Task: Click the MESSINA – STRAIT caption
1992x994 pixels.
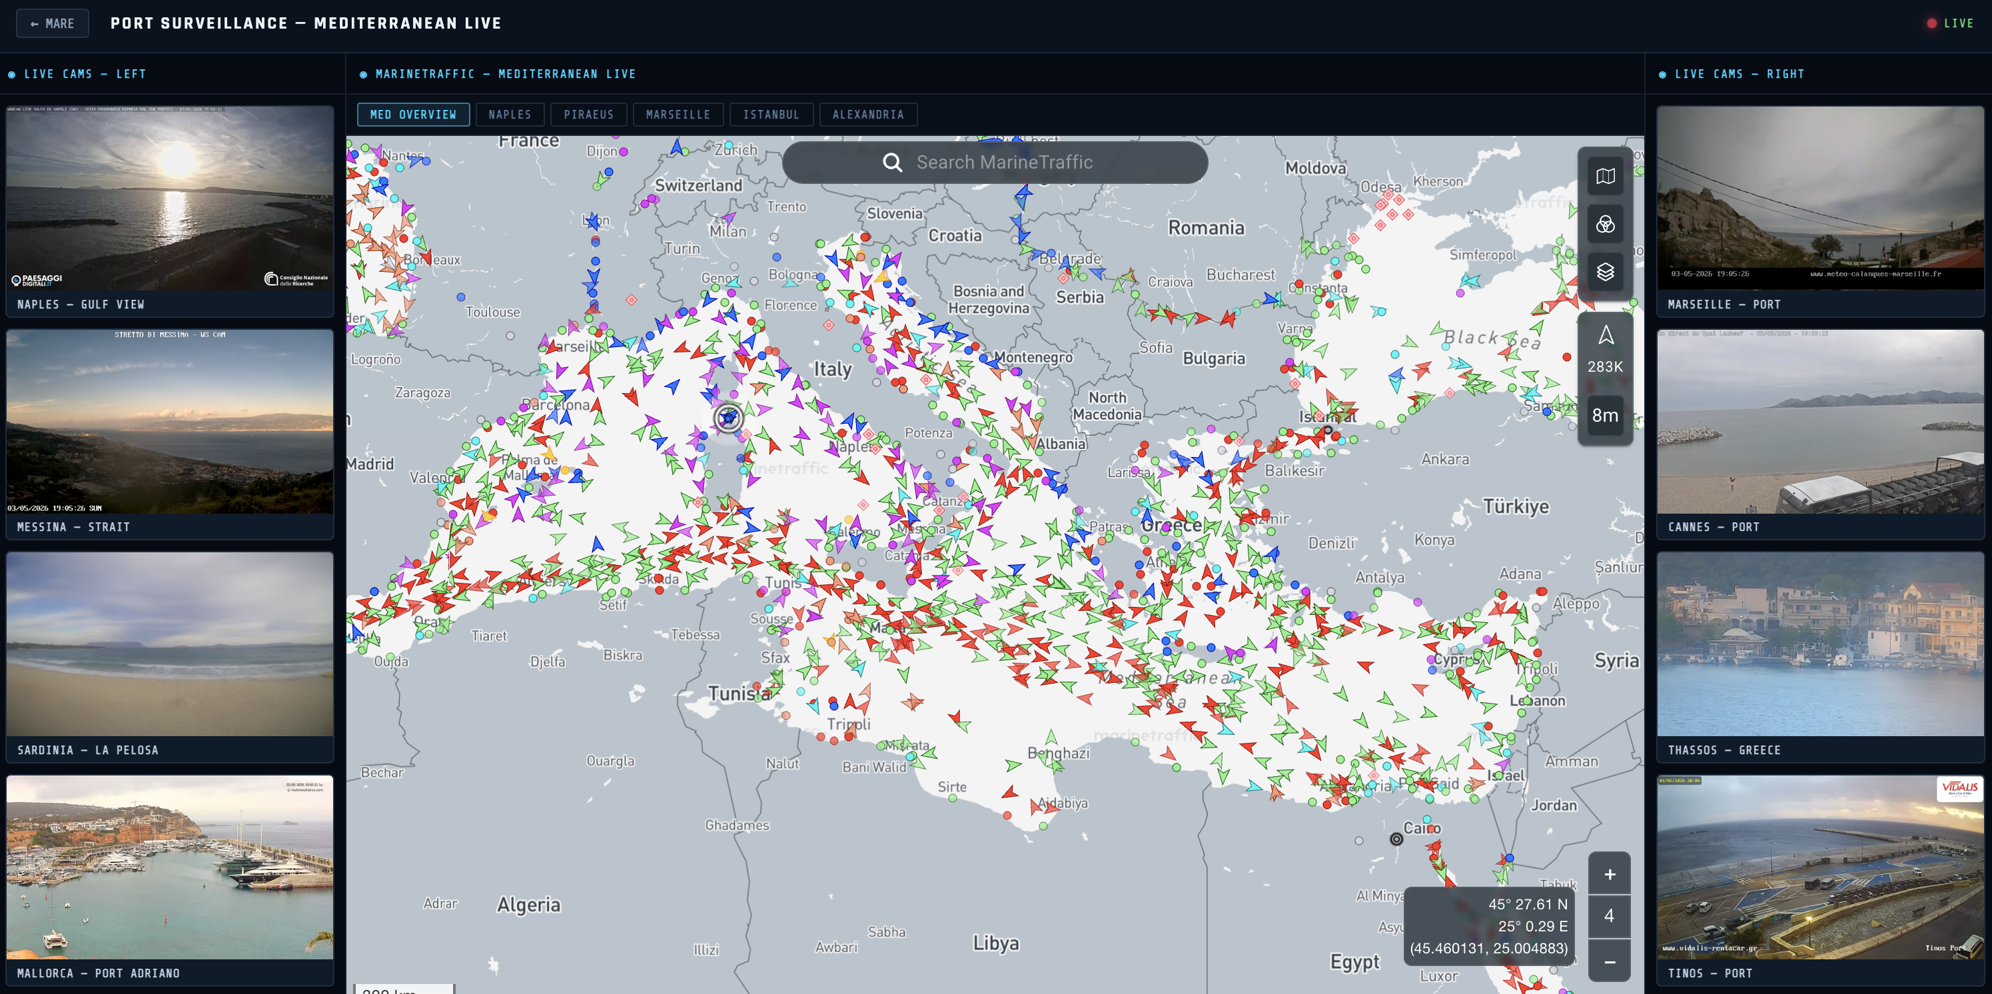Action: pyautogui.click(x=73, y=527)
